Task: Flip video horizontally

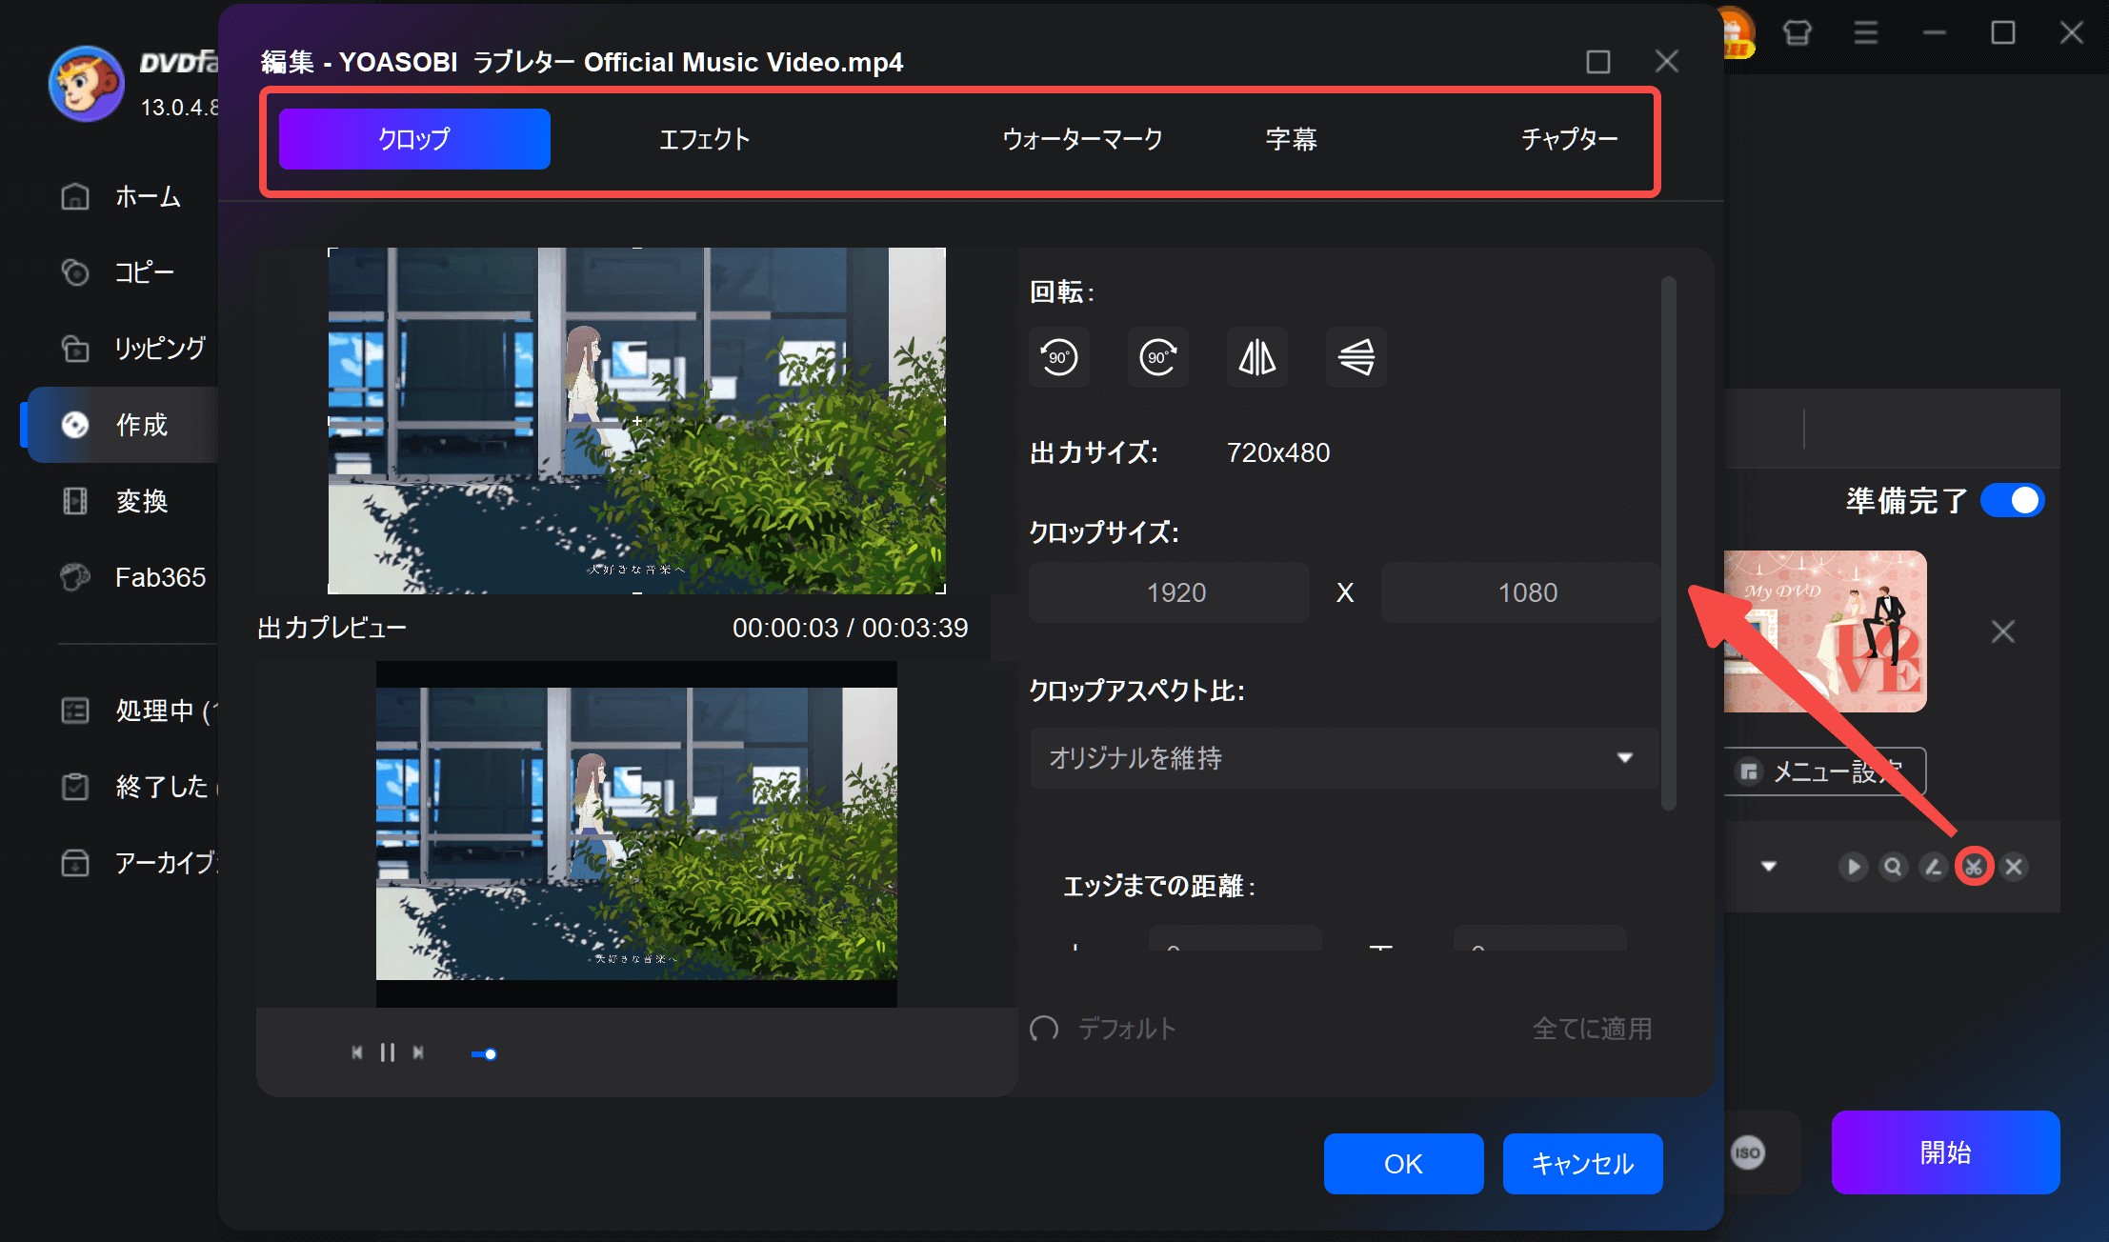Action: tap(1256, 357)
